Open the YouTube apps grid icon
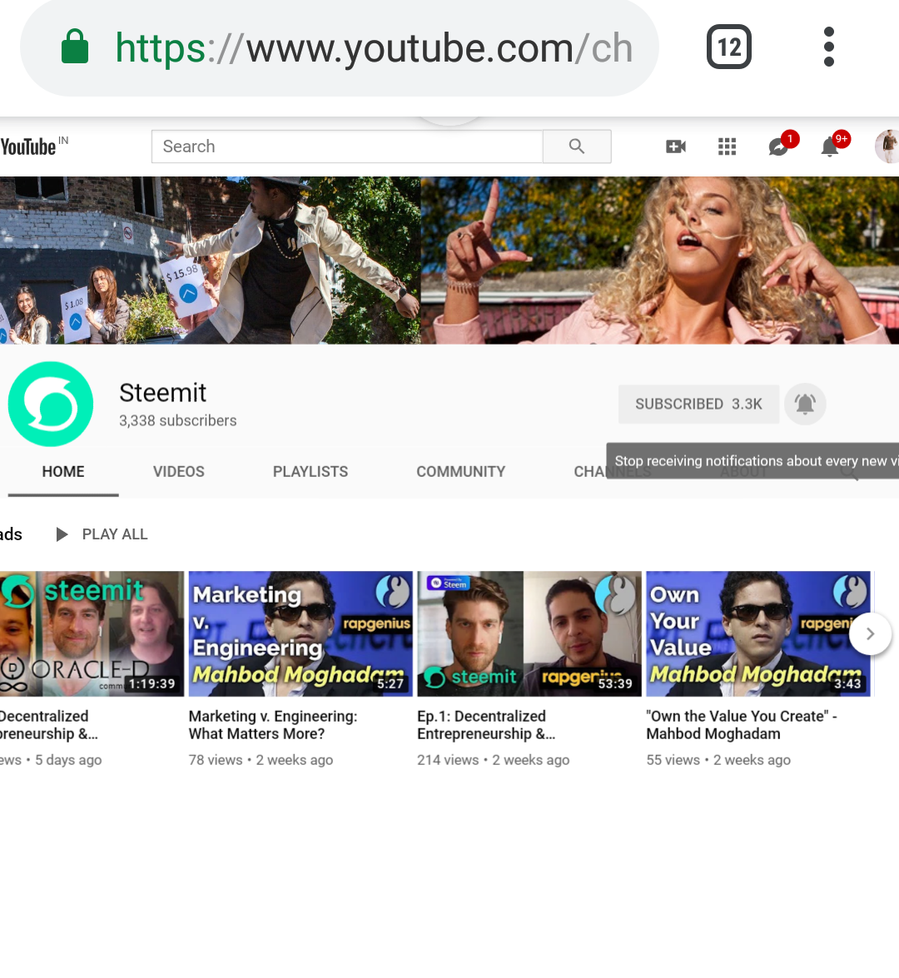Image resolution: width=899 pixels, height=978 pixels. [727, 146]
